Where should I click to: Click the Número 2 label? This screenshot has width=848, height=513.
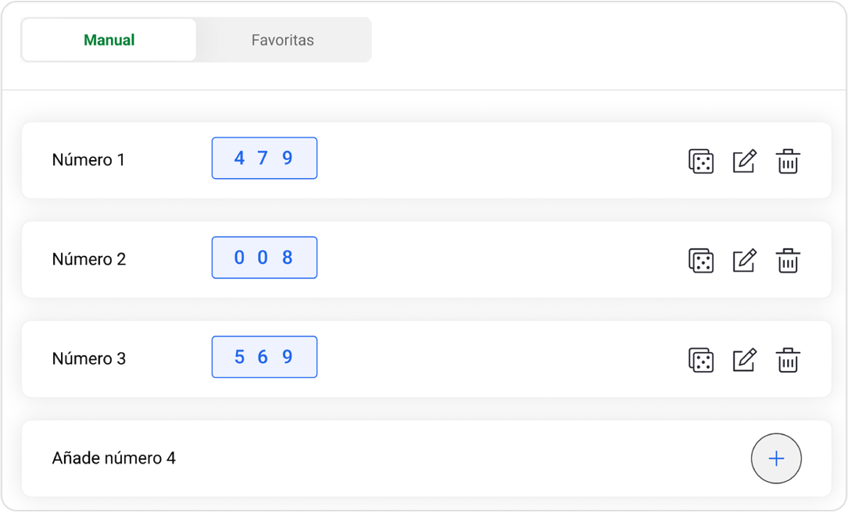pyautogui.click(x=88, y=259)
